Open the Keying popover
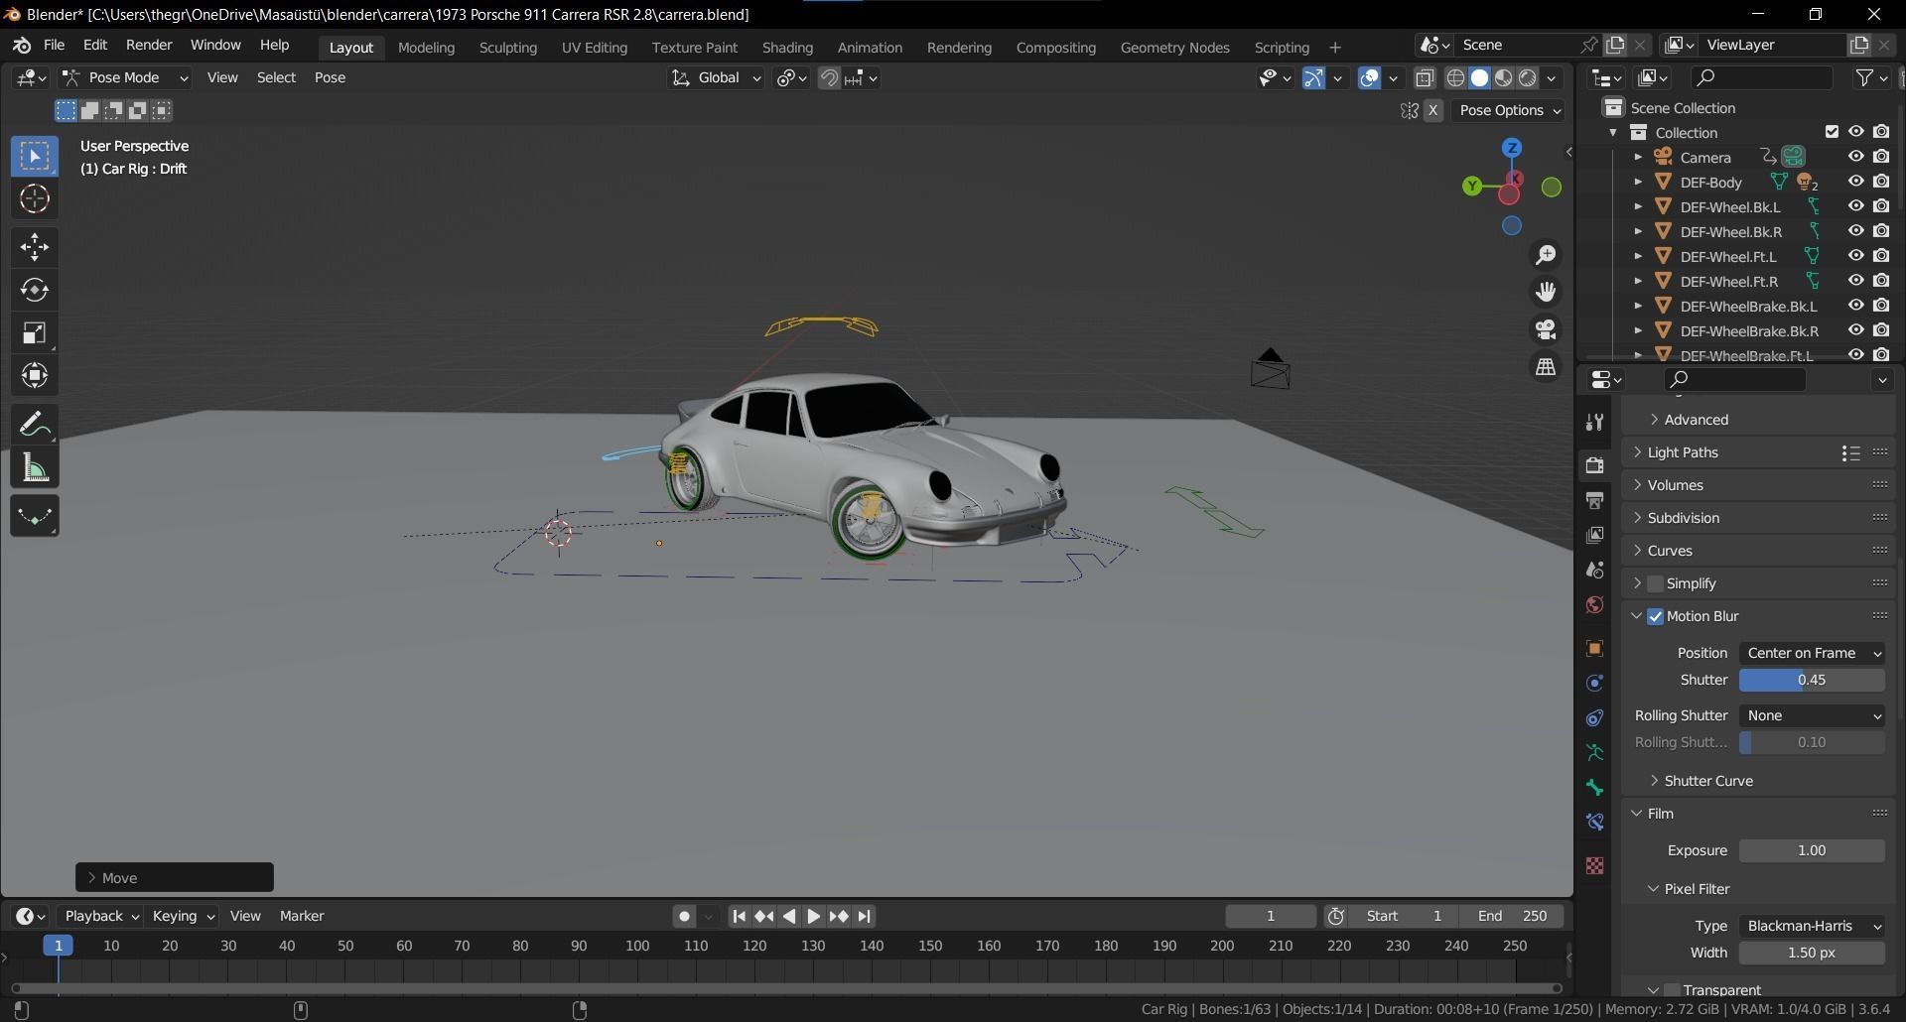The height and width of the screenshot is (1022, 1906). click(183, 917)
